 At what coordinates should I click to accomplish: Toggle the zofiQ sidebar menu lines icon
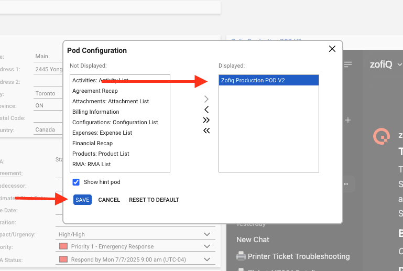[x=348, y=64]
